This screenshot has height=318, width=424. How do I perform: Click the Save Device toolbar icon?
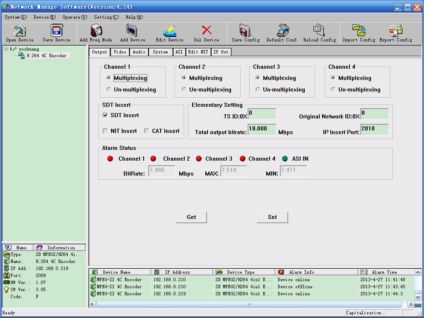point(56,30)
